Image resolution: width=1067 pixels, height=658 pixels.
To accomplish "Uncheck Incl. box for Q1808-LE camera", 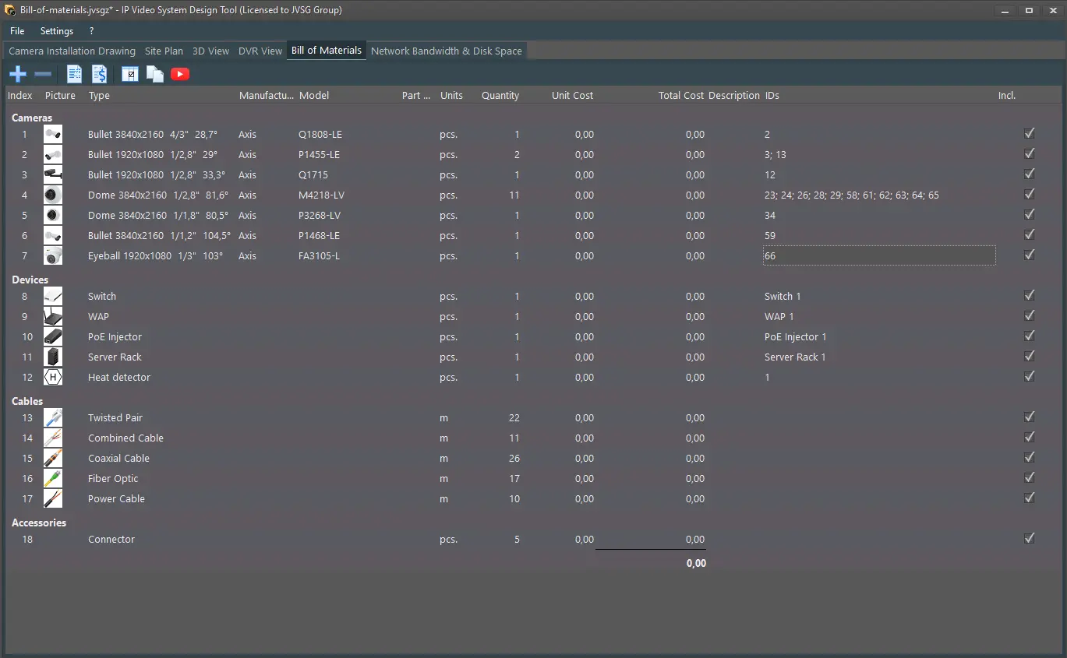I will [1029, 134].
